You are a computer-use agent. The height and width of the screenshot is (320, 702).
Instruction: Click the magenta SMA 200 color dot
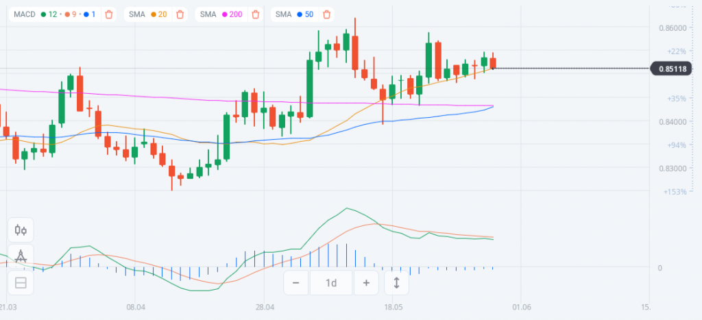223,14
